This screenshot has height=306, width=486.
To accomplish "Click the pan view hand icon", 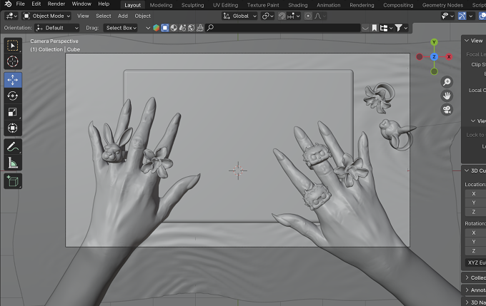I will point(447,96).
